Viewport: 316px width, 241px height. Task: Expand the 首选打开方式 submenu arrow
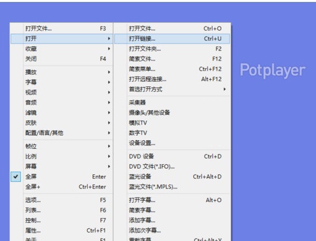[x=224, y=89]
